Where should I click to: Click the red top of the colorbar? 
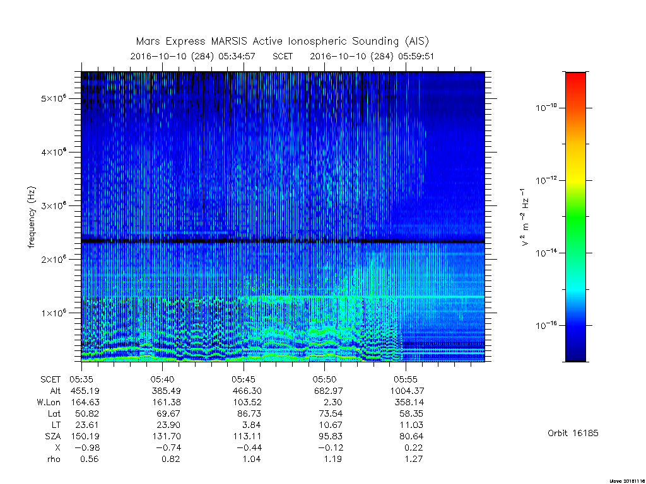coord(575,78)
